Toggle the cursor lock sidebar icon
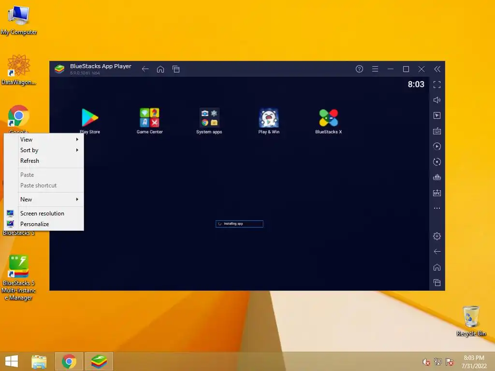 pos(437,115)
